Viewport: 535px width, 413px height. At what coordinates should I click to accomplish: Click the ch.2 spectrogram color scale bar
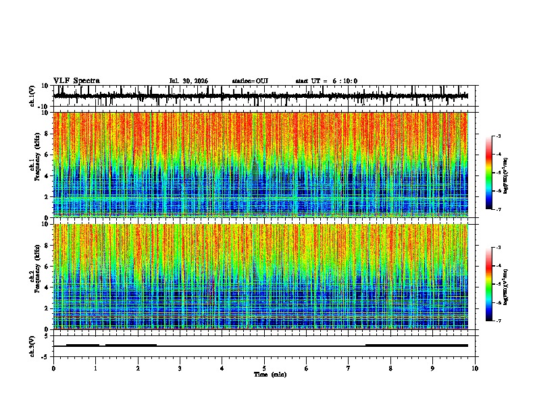(x=489, y=284)
